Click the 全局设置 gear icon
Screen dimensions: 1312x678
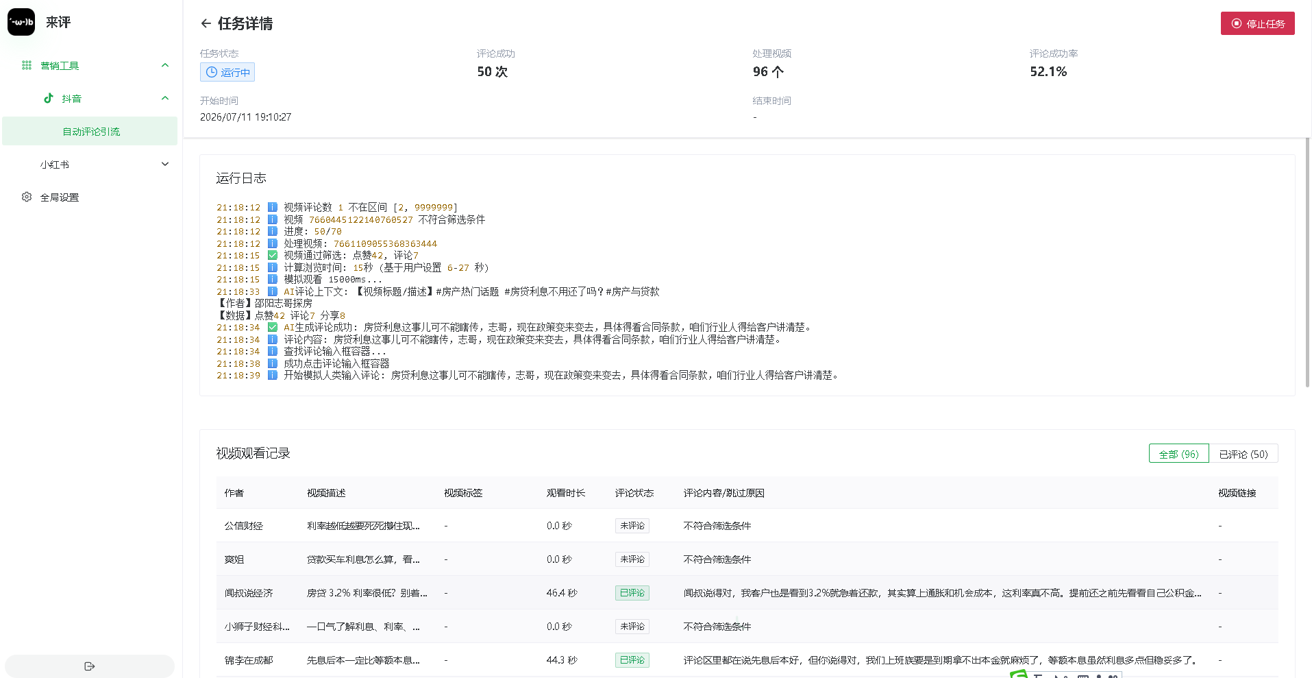(27, 197)
